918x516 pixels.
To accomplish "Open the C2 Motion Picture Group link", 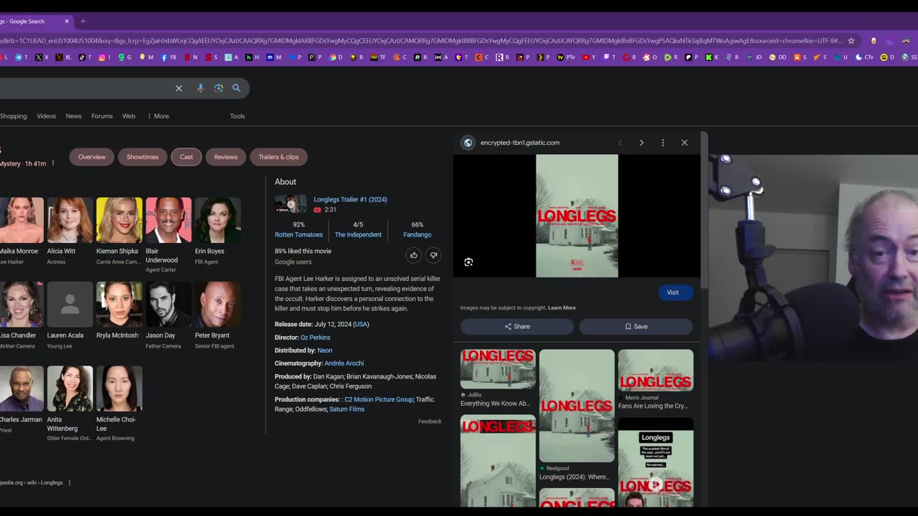I will coord(379,399).
